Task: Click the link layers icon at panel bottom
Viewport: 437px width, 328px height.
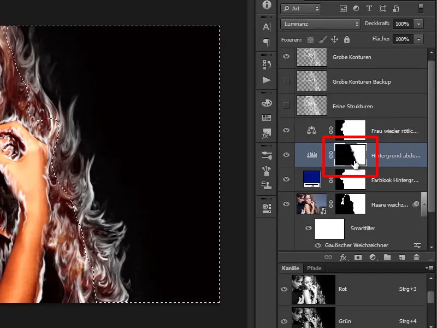Action: pos(328,257)
